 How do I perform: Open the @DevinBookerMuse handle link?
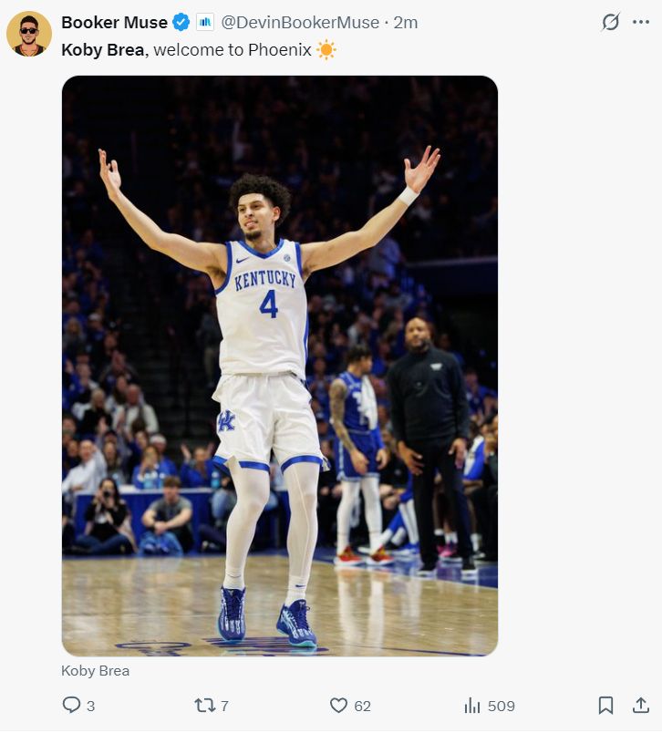300,22
